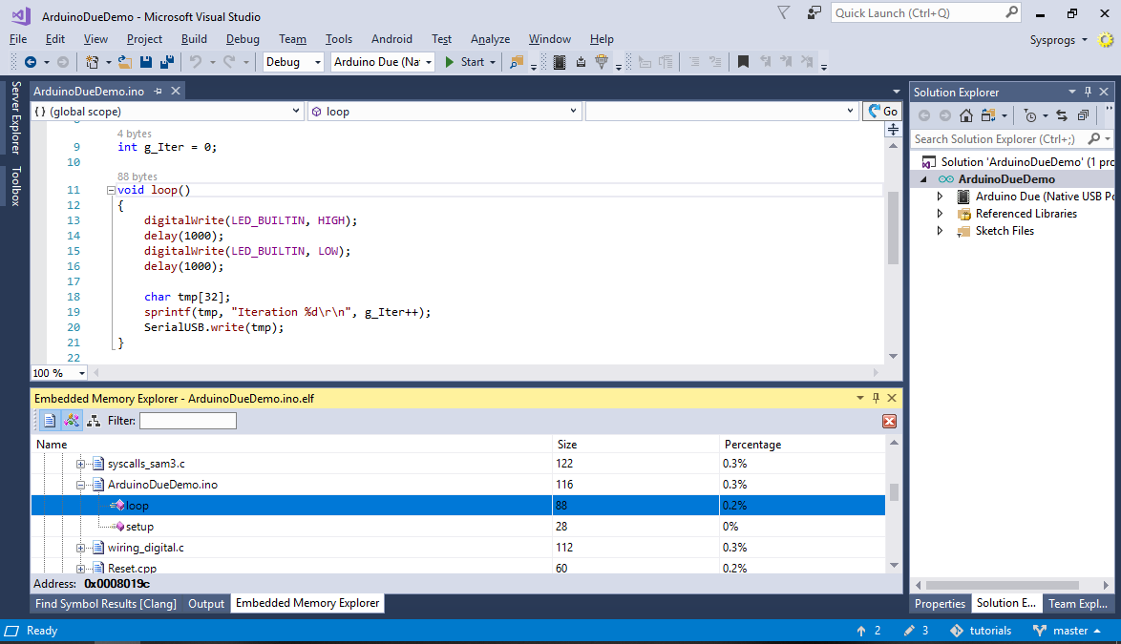
Task: Click the split editor icon above the scrollbar
Action: (893, 129)
